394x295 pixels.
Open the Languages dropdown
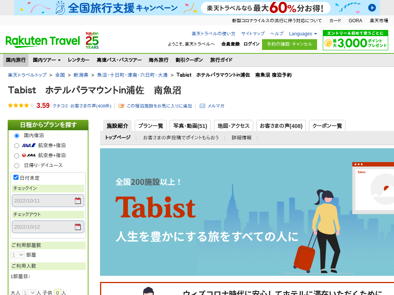(303, 34)
